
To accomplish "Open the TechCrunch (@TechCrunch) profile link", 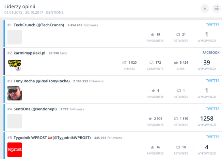I will point(39,25).
